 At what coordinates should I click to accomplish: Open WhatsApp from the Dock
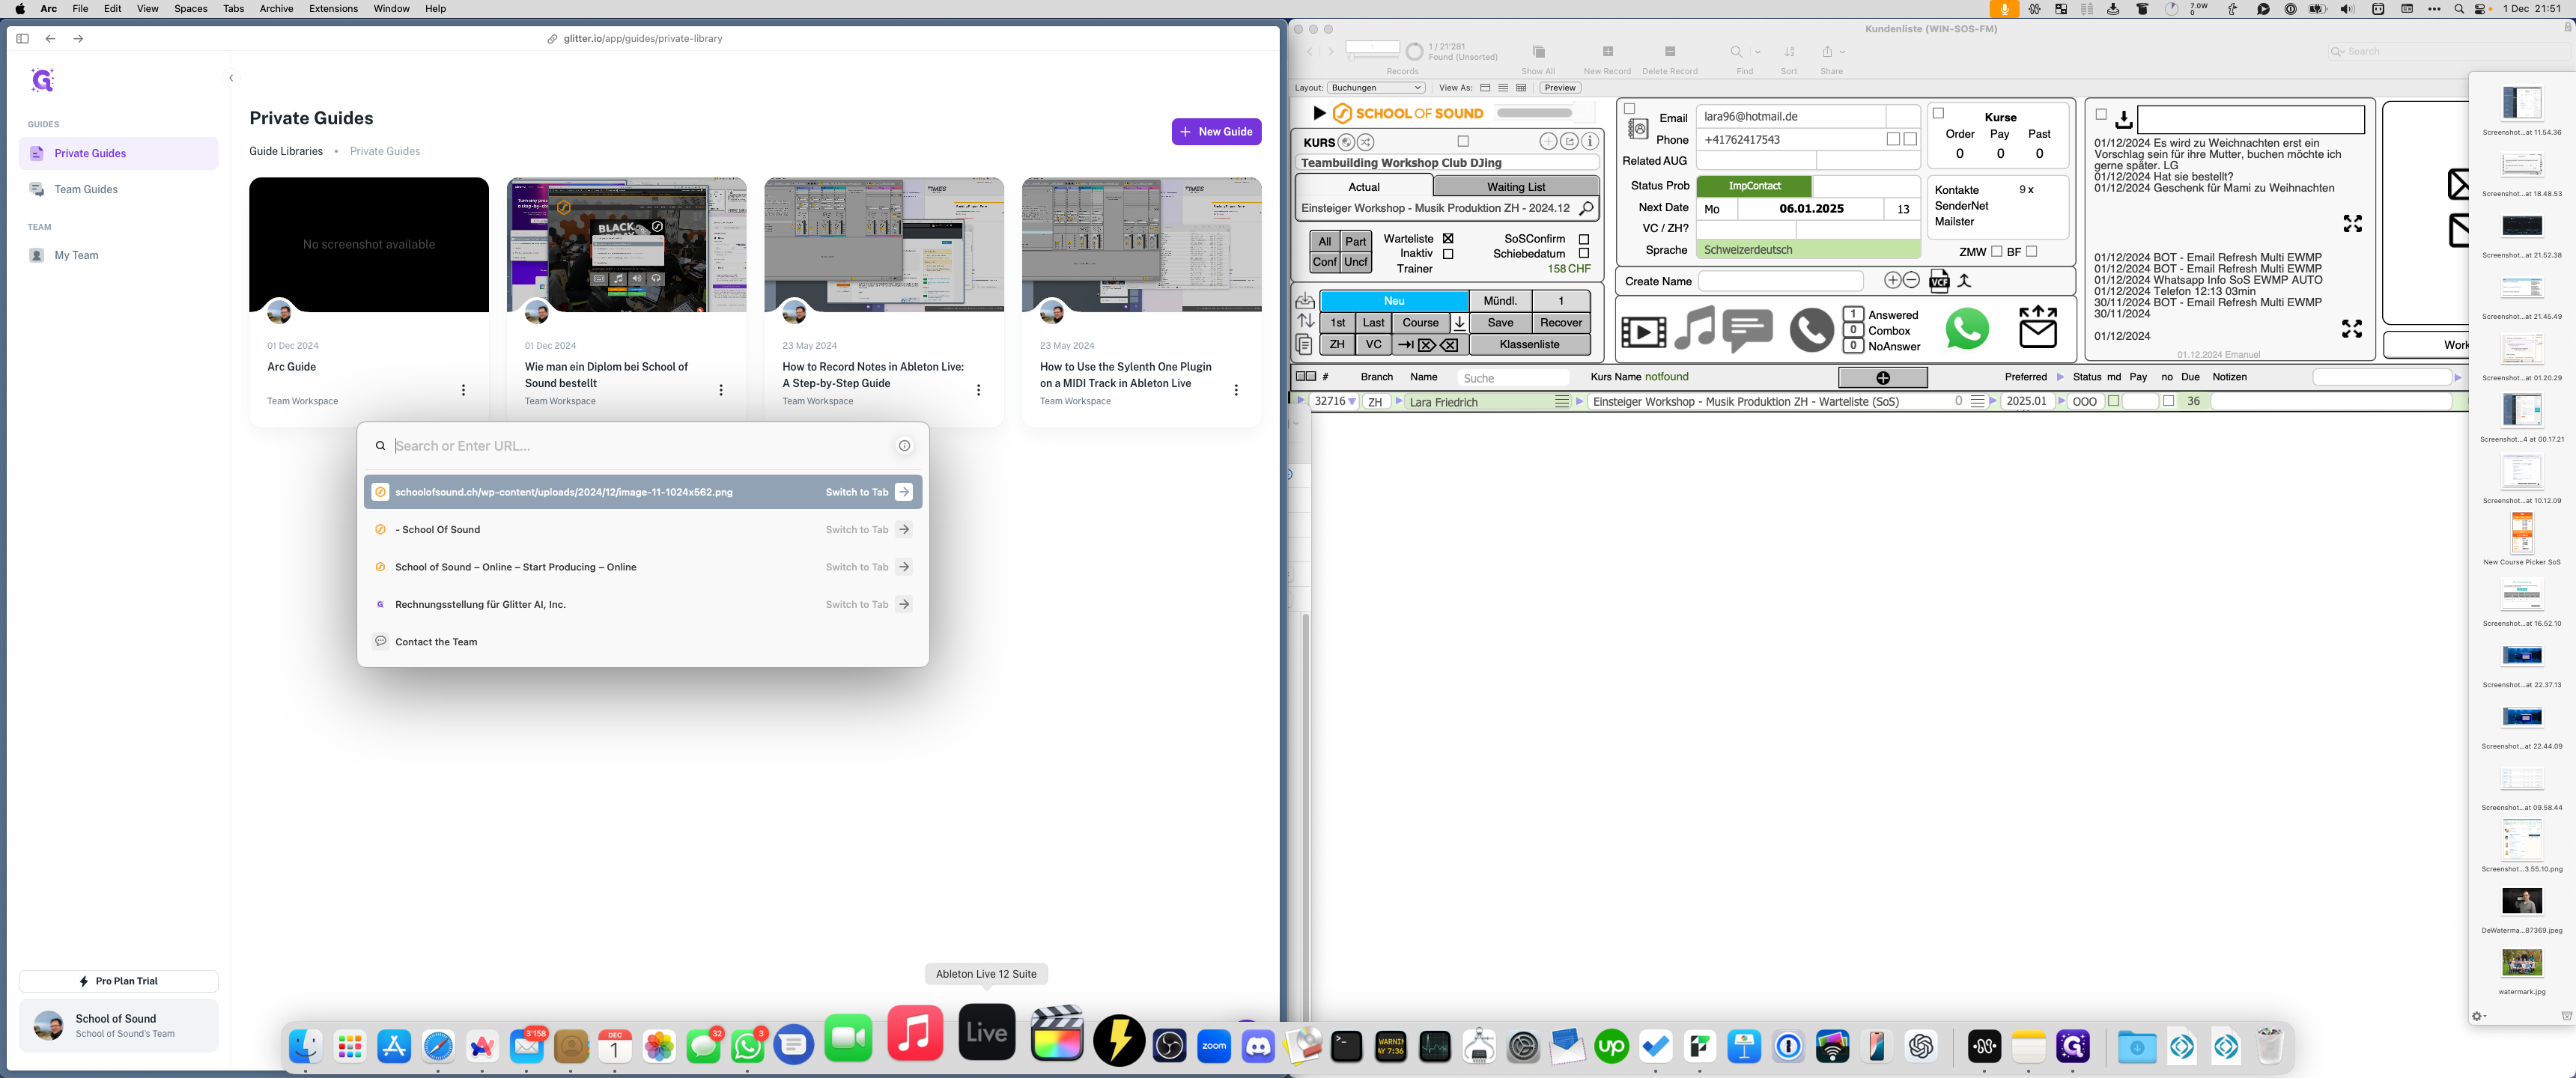click(x=747, y=1046)
